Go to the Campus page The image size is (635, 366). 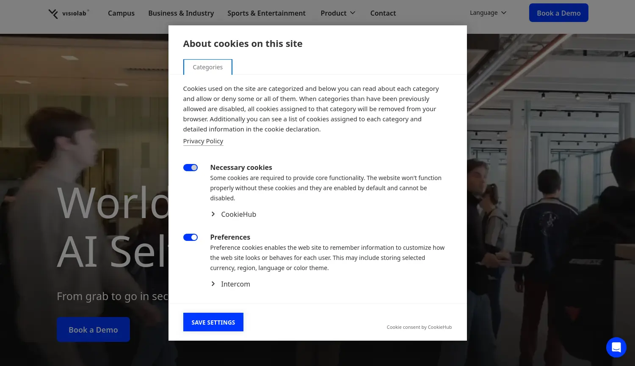tap(121, 13)
